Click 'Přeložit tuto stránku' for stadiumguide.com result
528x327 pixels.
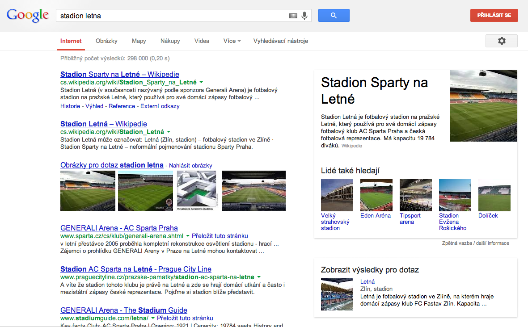point(185,318)
